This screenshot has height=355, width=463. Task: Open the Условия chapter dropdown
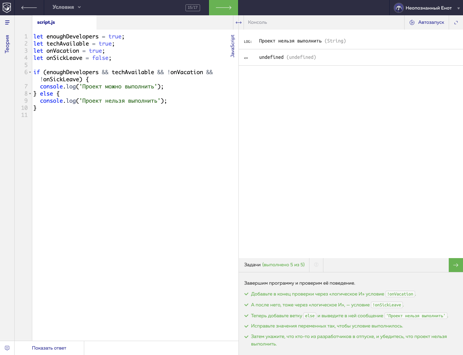tap(67, 7)
